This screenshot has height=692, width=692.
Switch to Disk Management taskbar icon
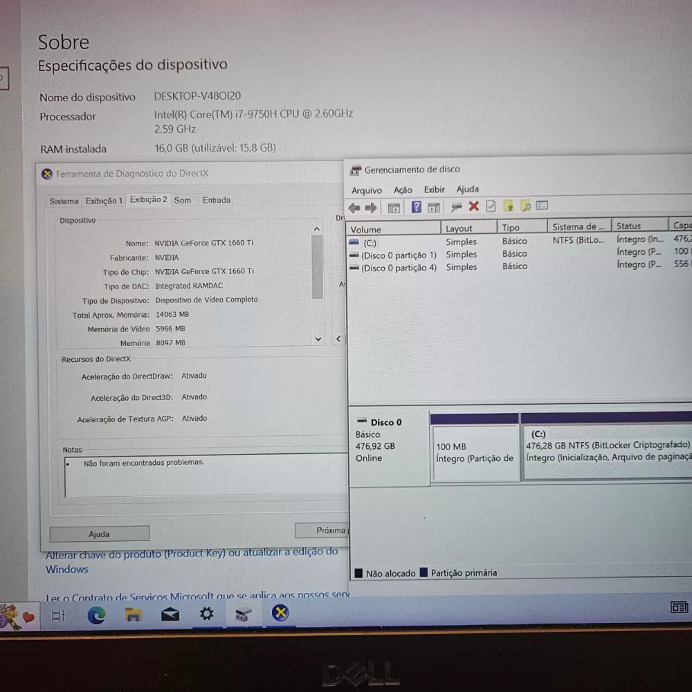click(243, 613)
